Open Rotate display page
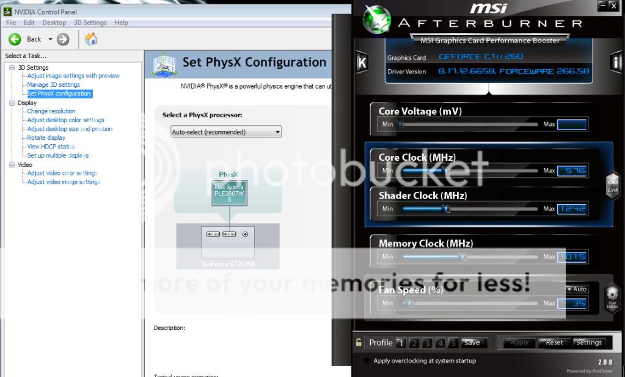This screenshot has height=377, width=625. click(x=46, y=137)
